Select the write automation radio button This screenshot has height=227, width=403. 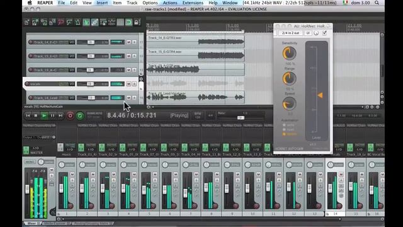284,125
